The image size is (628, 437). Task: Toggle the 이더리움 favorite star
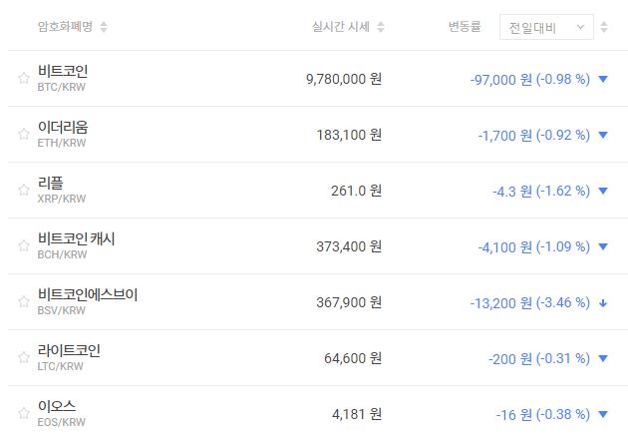24,135
